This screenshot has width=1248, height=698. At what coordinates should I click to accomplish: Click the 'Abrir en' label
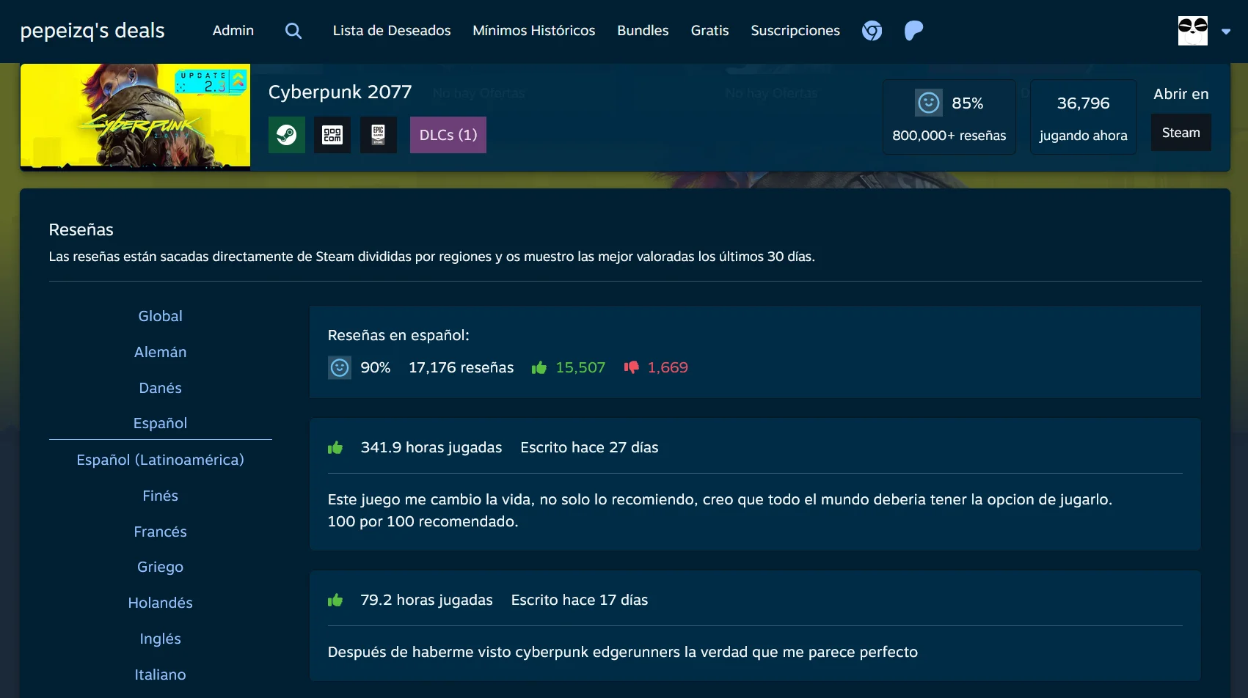click(x=1181, y=94)
